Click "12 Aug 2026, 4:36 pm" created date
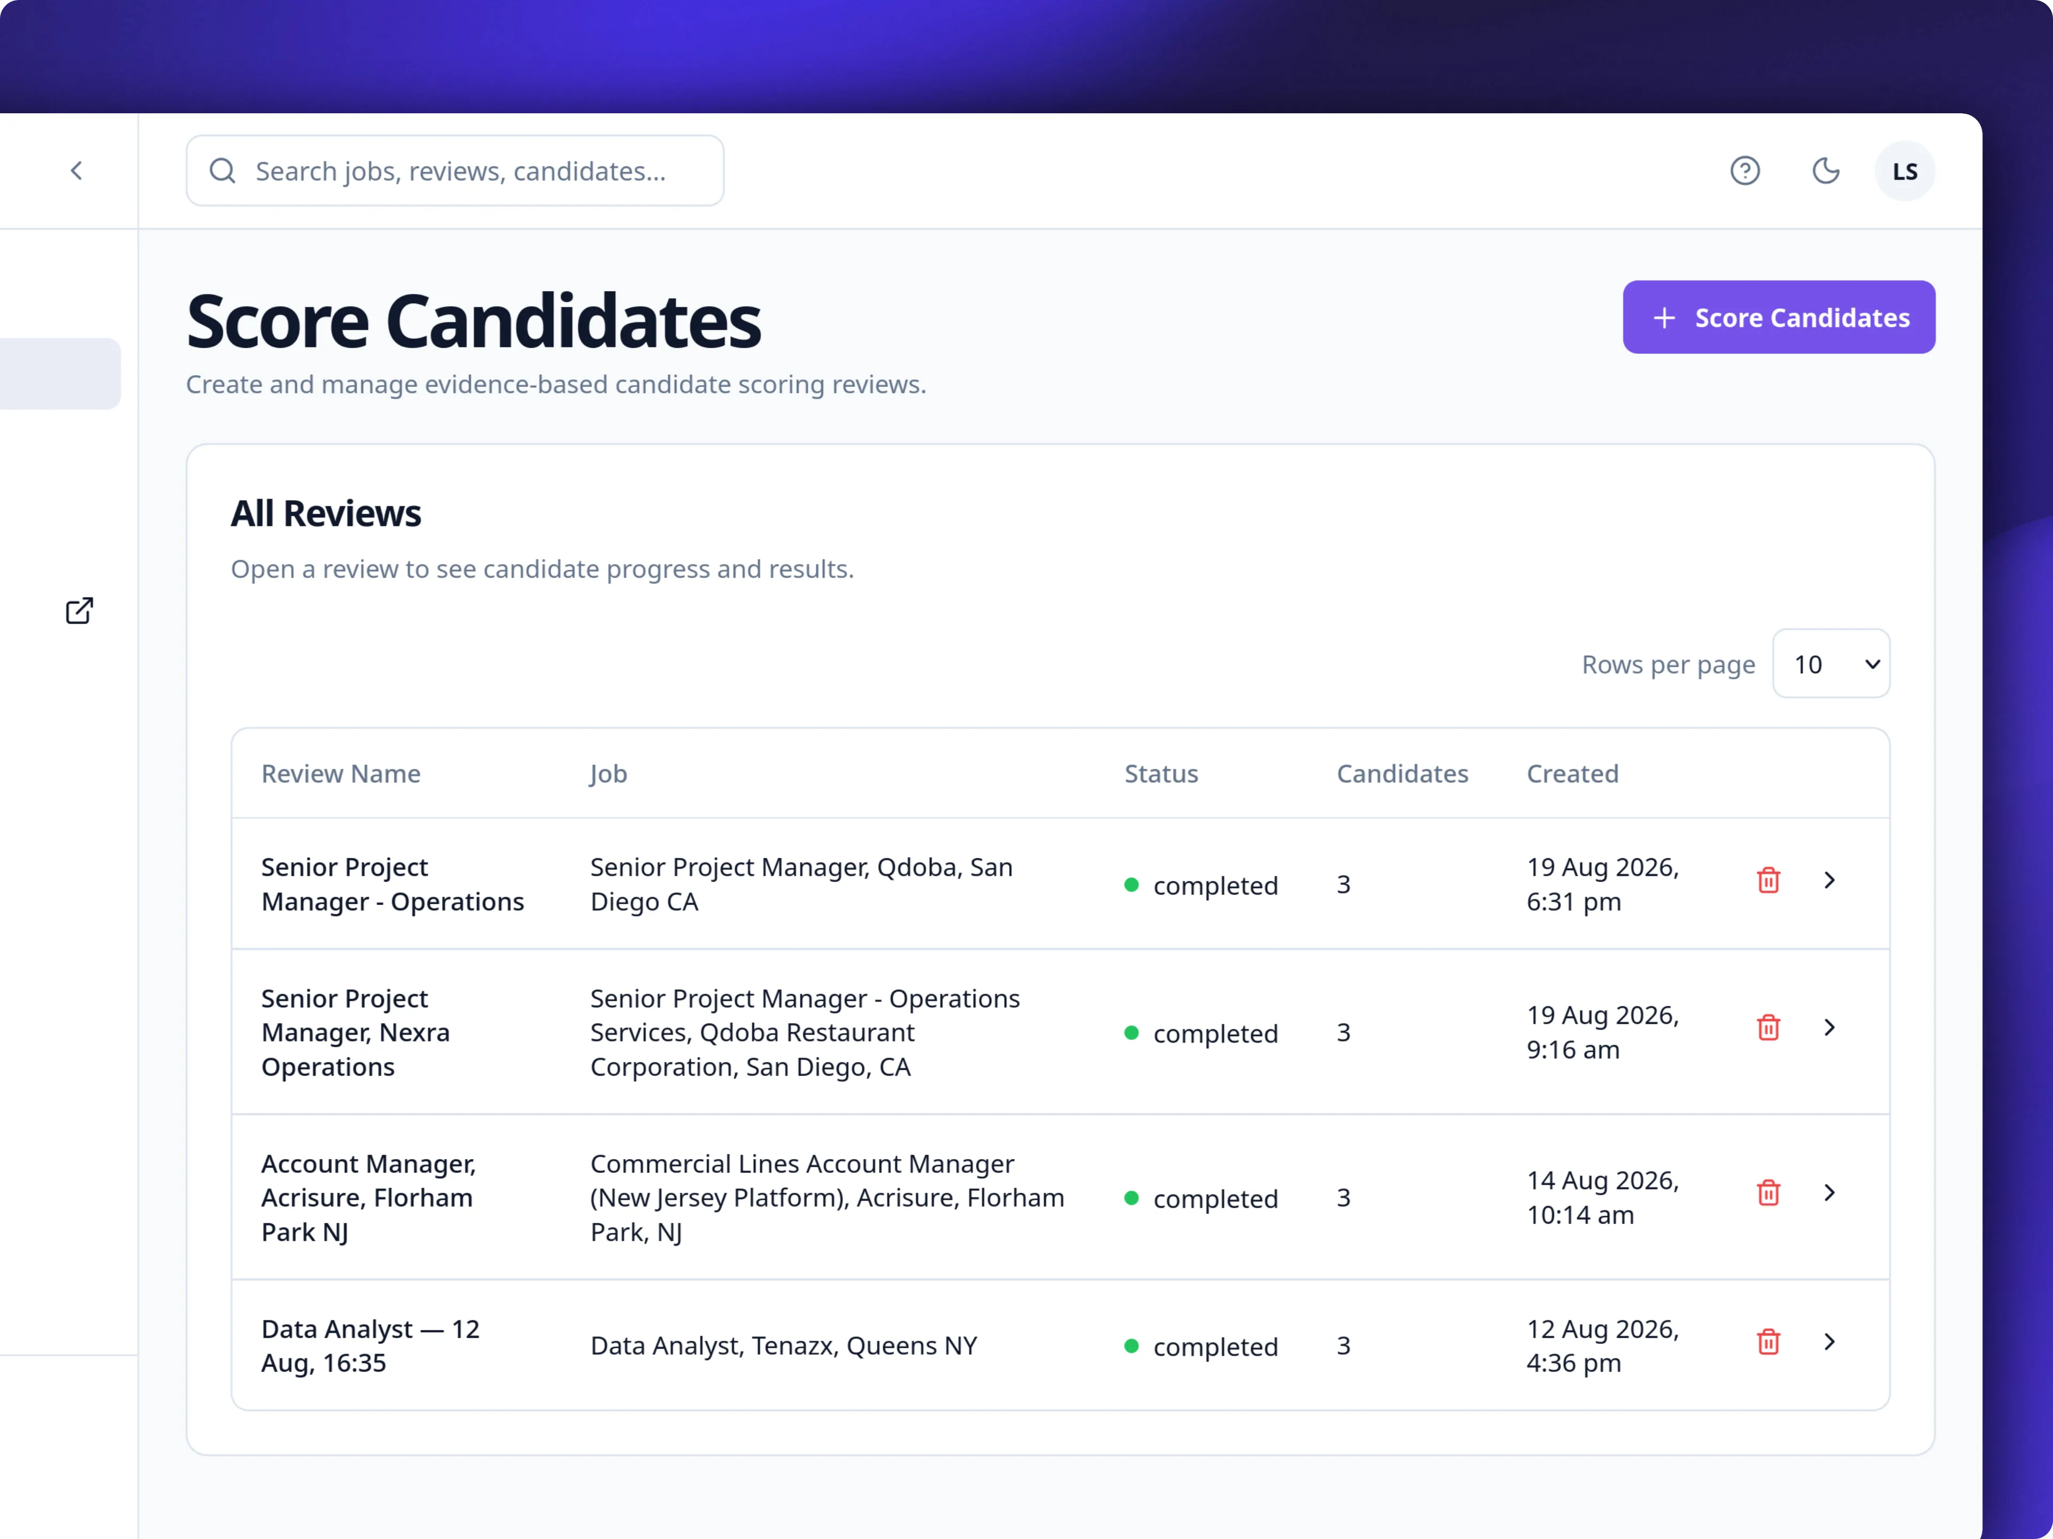The image size is (2053, 1539). tap(1603, 1346)
